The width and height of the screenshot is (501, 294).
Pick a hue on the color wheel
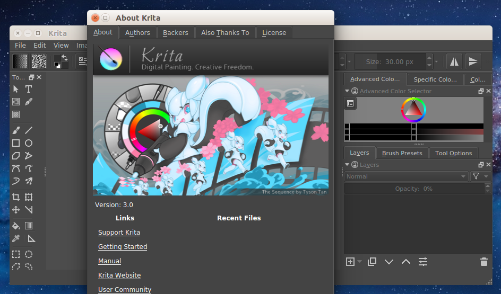[x=413, y=110]
